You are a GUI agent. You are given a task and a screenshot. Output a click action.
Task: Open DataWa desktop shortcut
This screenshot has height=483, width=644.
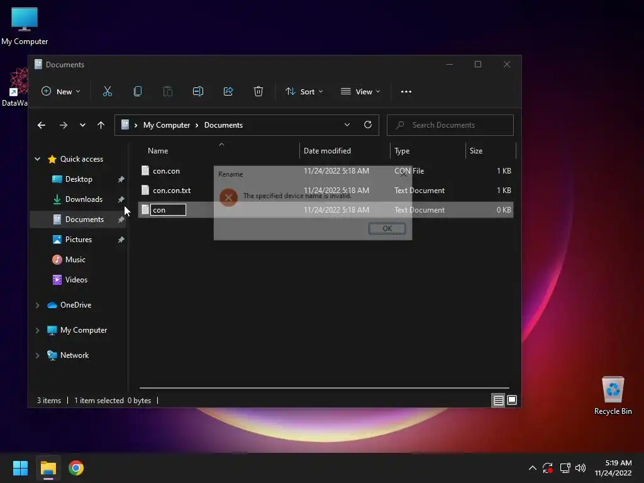click(15, 87)
